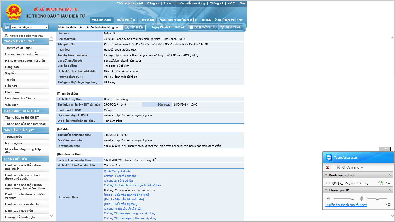
Task: Open the Chức năng dropdown in TeamViewer
Action: point(352,167)
